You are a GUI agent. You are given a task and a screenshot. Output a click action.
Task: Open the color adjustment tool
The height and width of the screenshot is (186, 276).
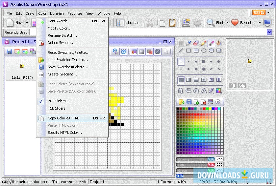219,91
